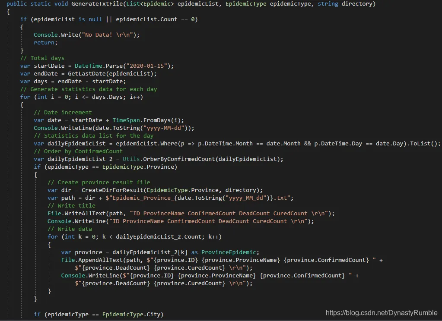Click the "// Order by ConfirmedCount" comment
Viewport: 442px width, 321px height.
click(78, 151)
